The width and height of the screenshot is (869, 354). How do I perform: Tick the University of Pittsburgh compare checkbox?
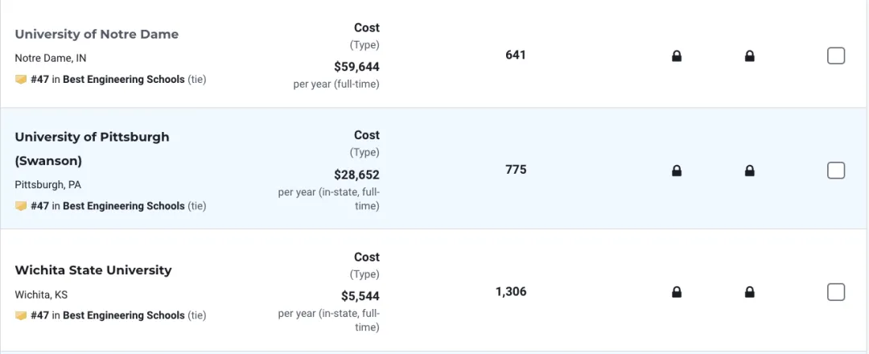click(836, 171)
